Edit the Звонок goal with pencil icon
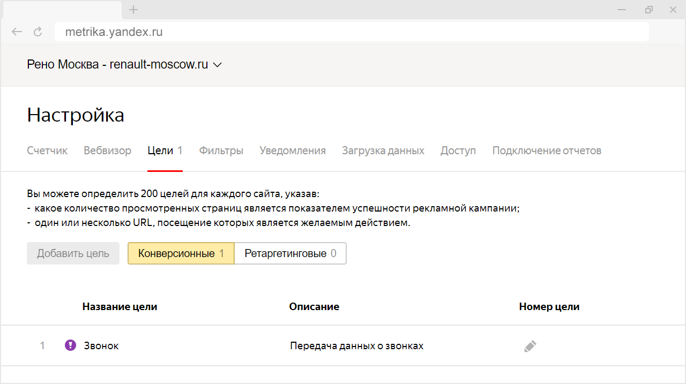The width and height of the screenshot is (686, 384). (530, 346)
